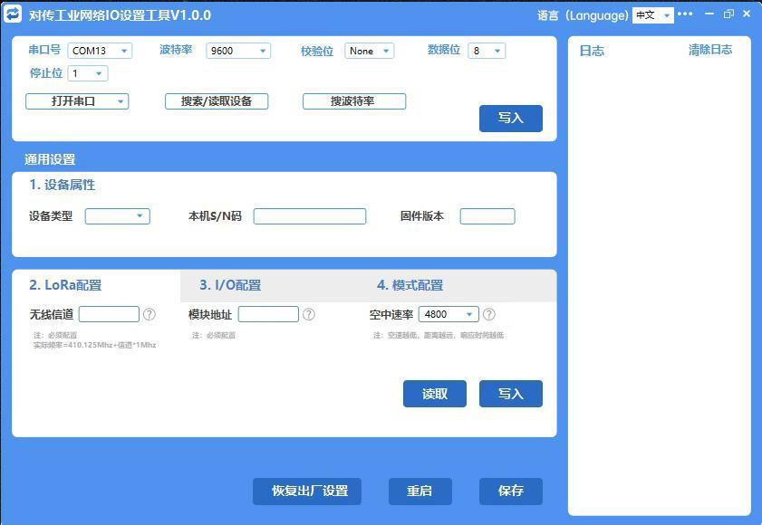Click the 读取 button in LoRa配置

click(435, 394)
